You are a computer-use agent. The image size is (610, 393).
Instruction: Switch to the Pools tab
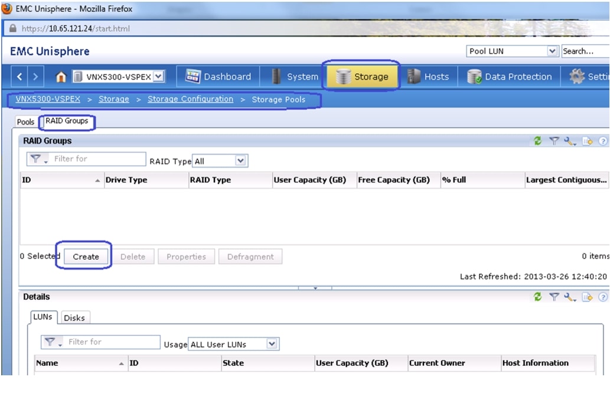[x=25, y=122]
